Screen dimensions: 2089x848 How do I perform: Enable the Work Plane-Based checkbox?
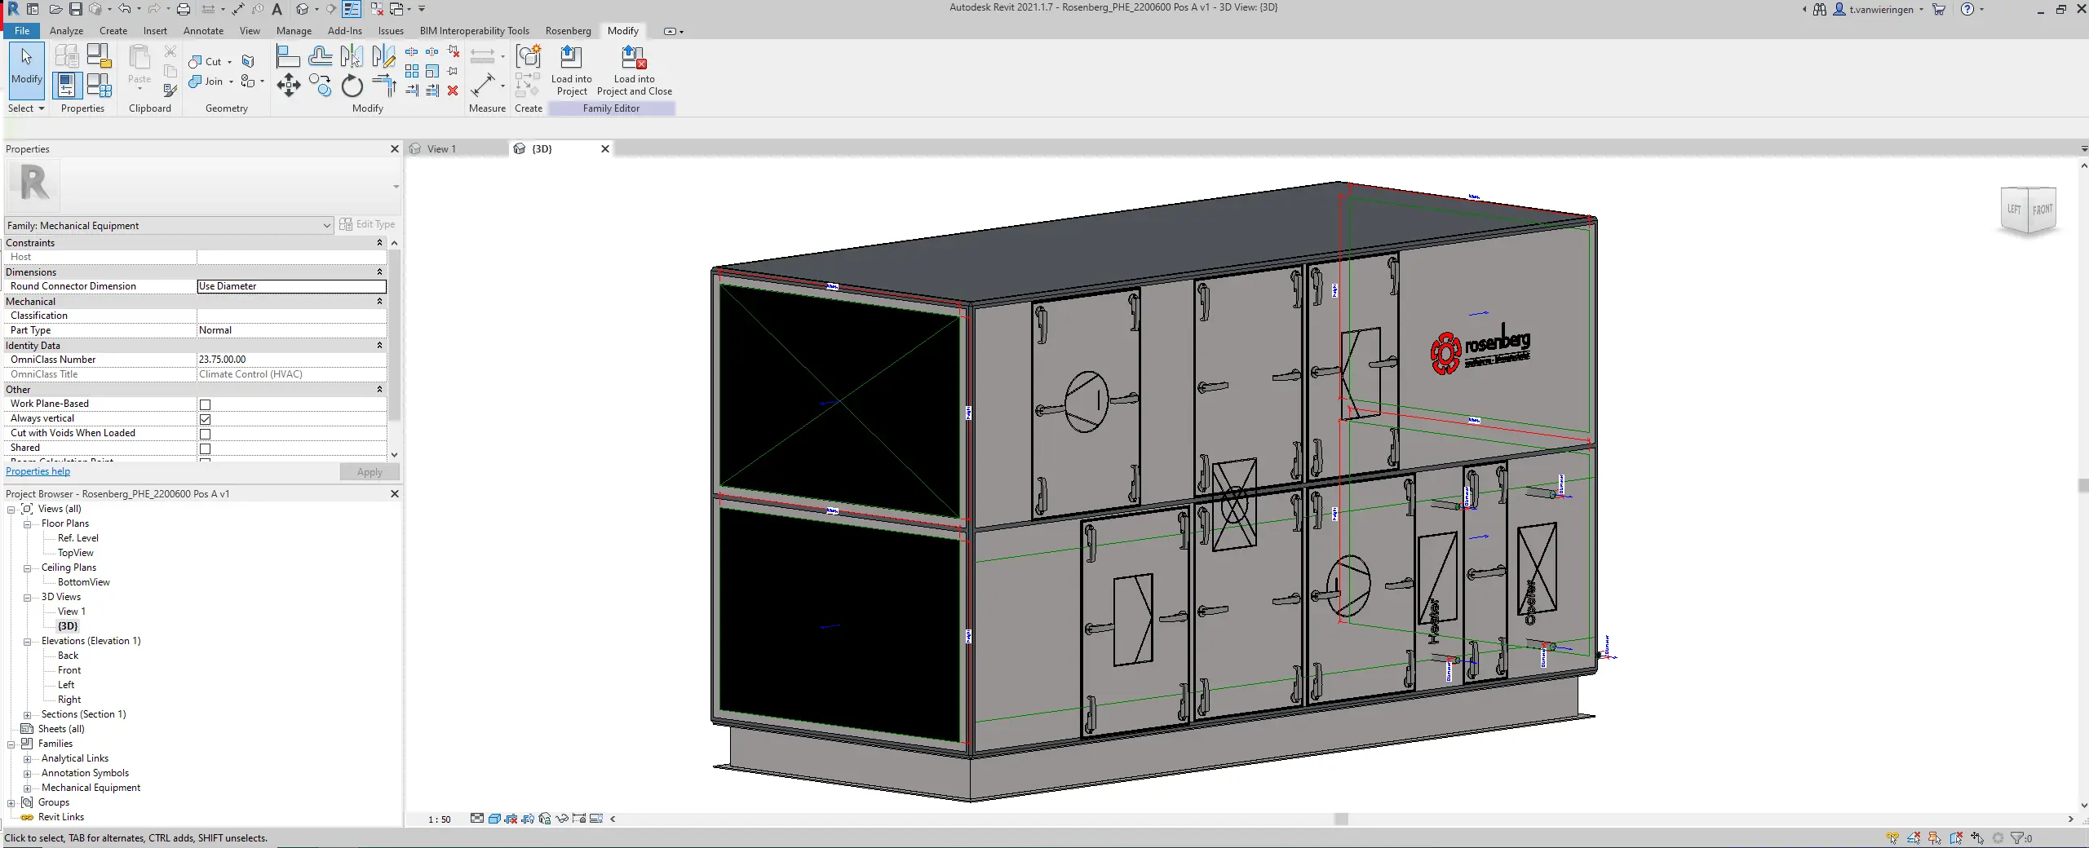206,404
